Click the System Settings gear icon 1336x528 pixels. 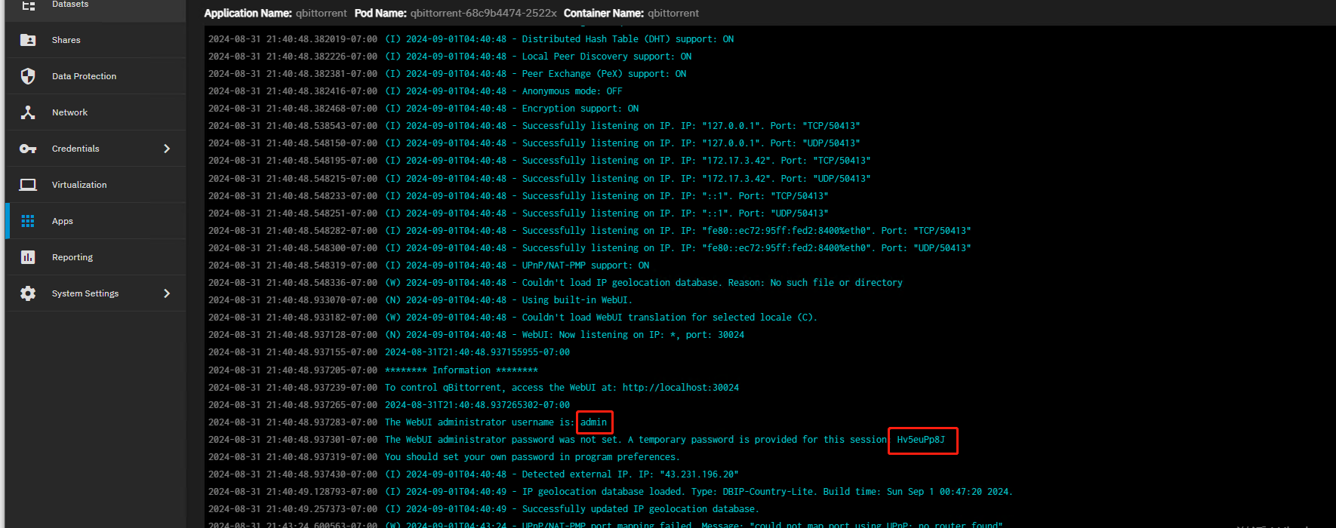28,293
